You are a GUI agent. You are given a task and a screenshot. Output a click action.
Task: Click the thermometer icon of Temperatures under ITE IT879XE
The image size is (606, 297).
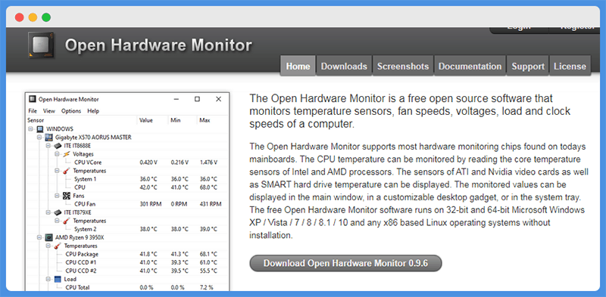tap(67, 221)
